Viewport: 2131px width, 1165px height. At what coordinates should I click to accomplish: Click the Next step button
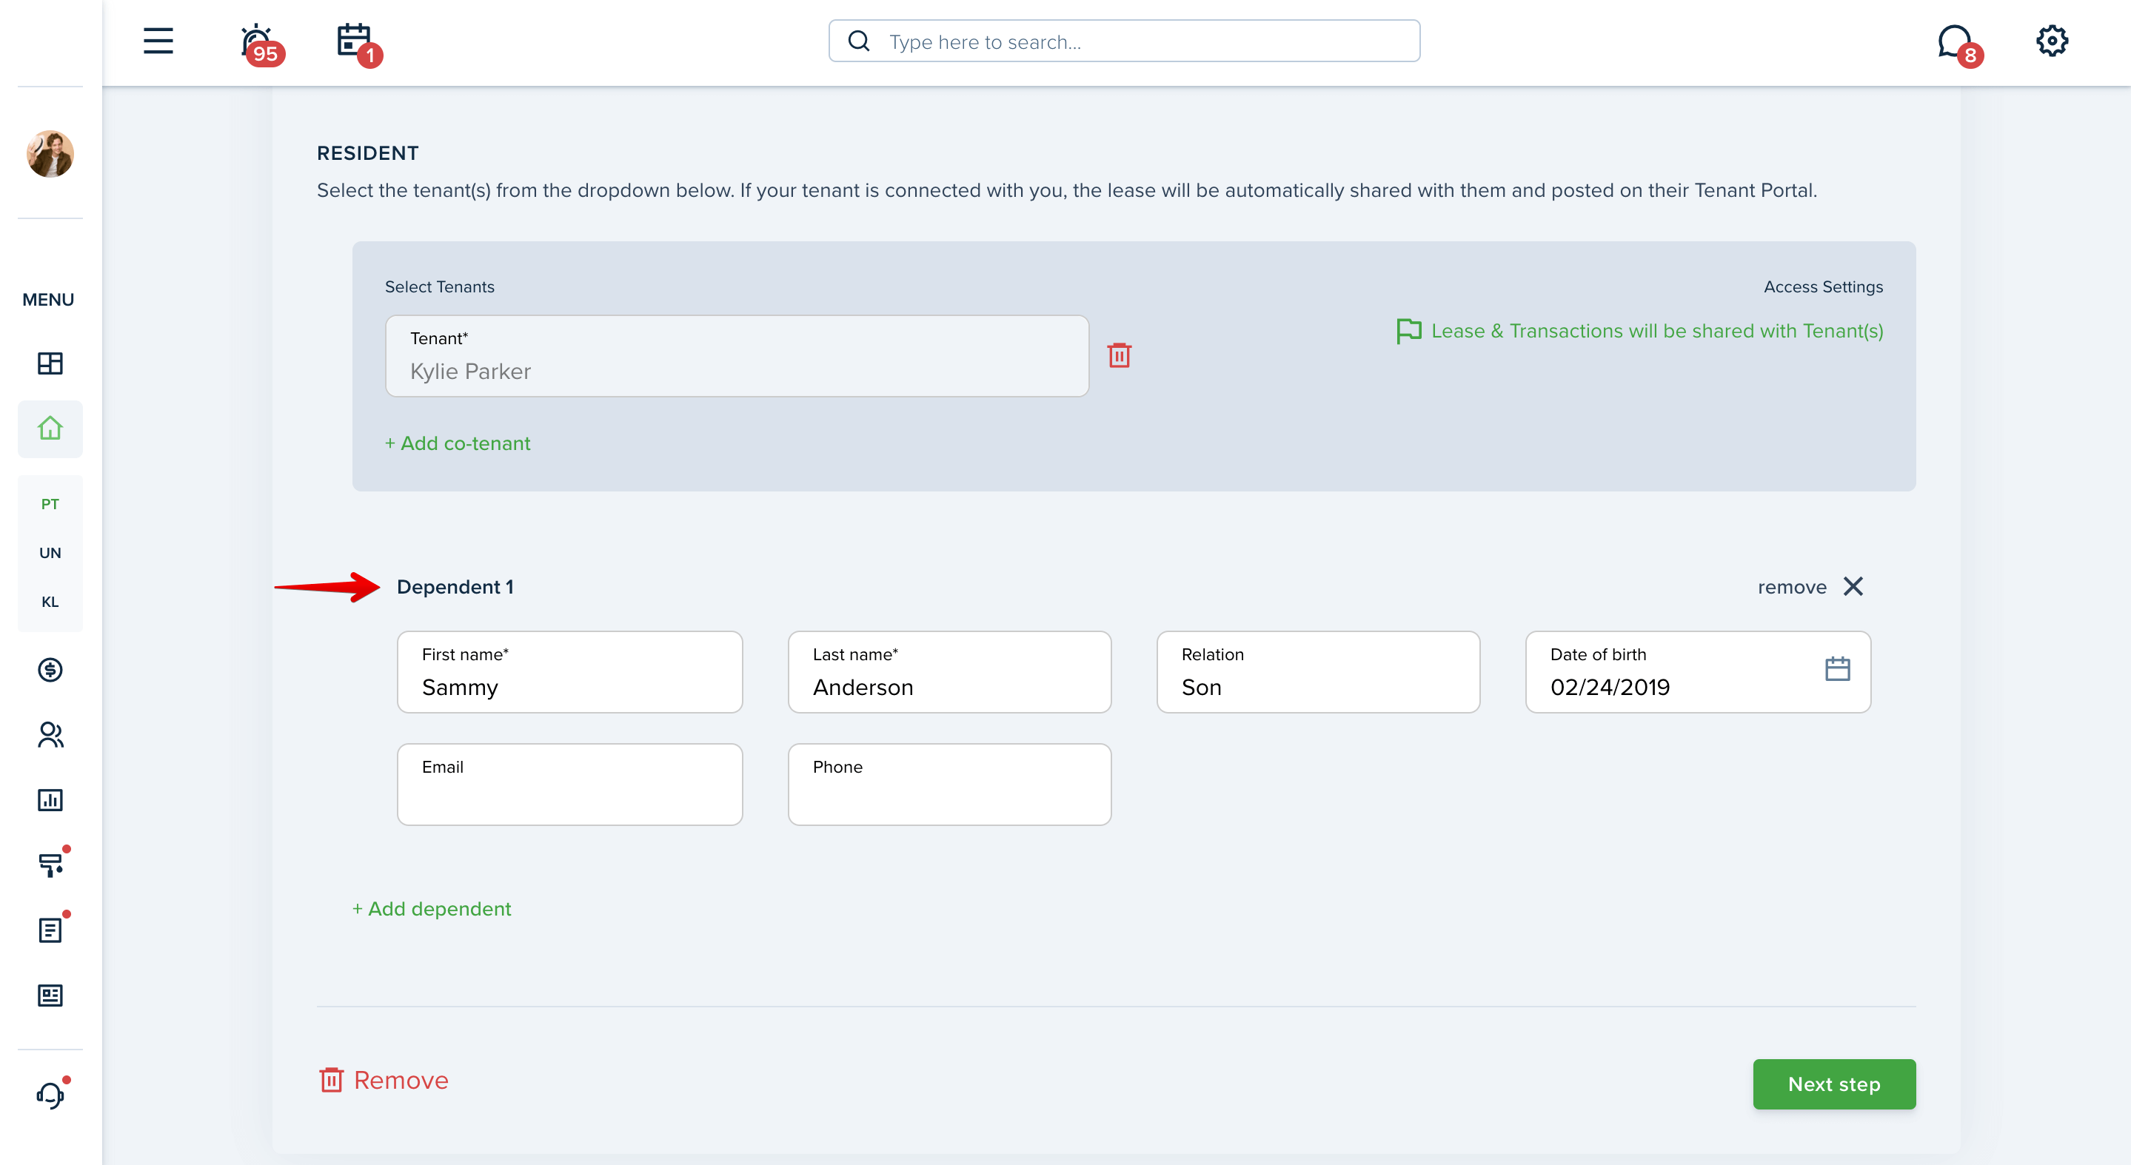(x=1833, y=1083)
